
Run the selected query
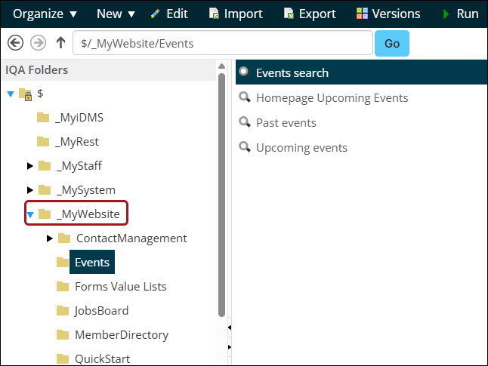460,14
